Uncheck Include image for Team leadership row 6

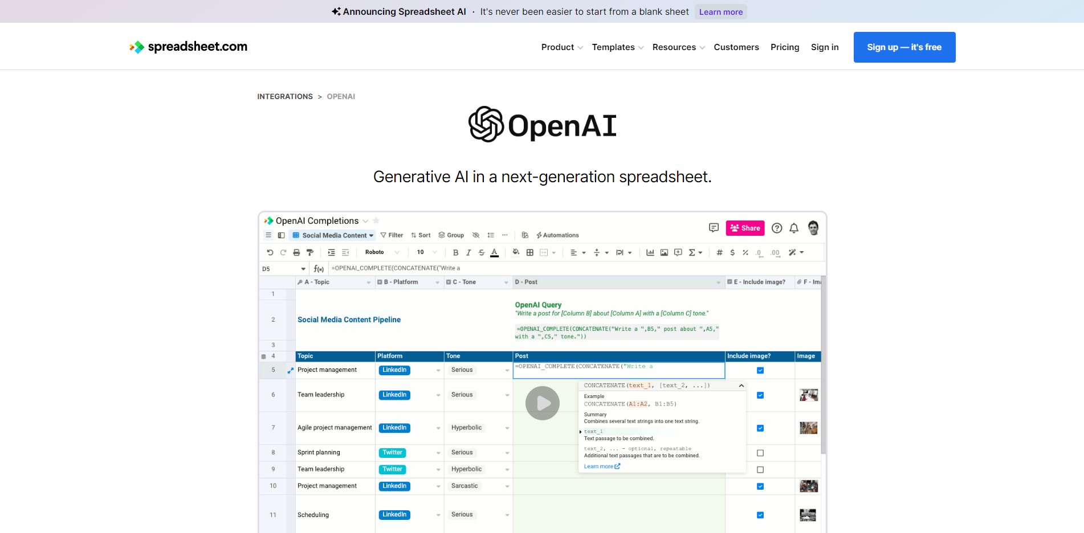click(x=760, y=395)
